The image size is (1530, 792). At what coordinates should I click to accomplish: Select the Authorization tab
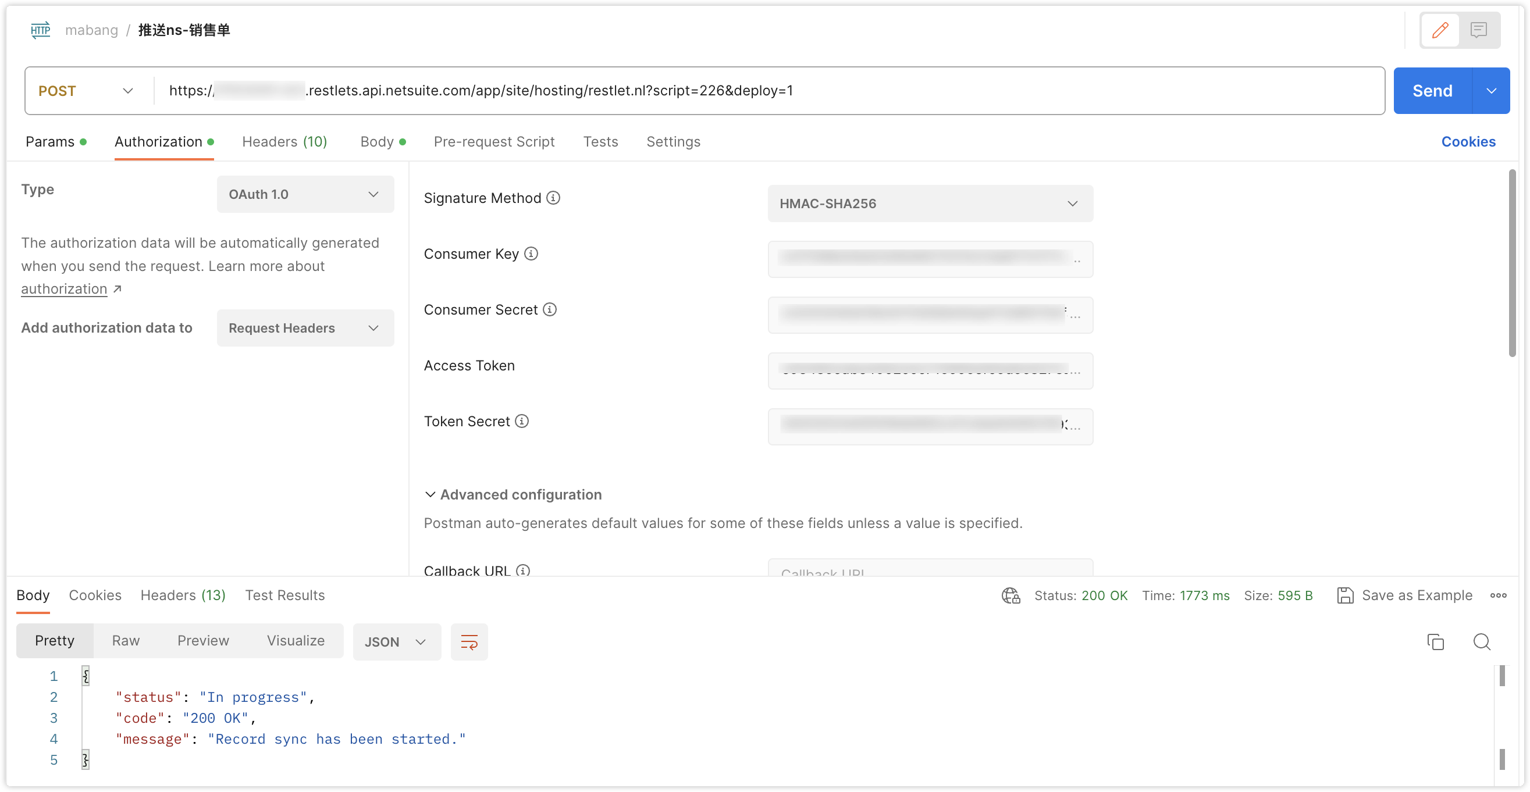164,142
